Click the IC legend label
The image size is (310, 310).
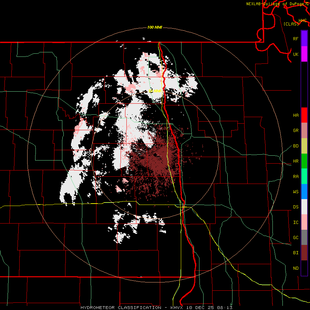pos(296,222)
